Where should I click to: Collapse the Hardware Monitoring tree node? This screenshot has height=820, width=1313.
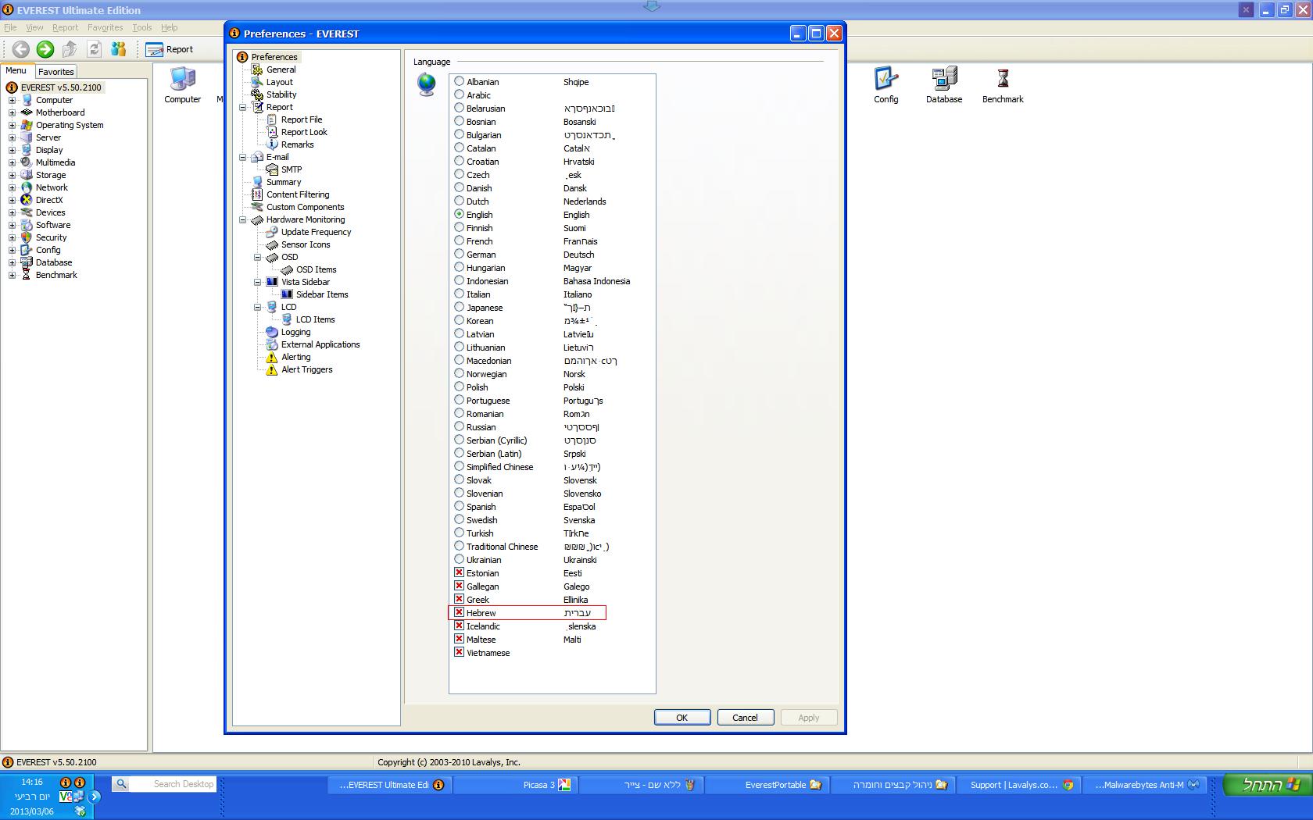[x=243, y=219]
